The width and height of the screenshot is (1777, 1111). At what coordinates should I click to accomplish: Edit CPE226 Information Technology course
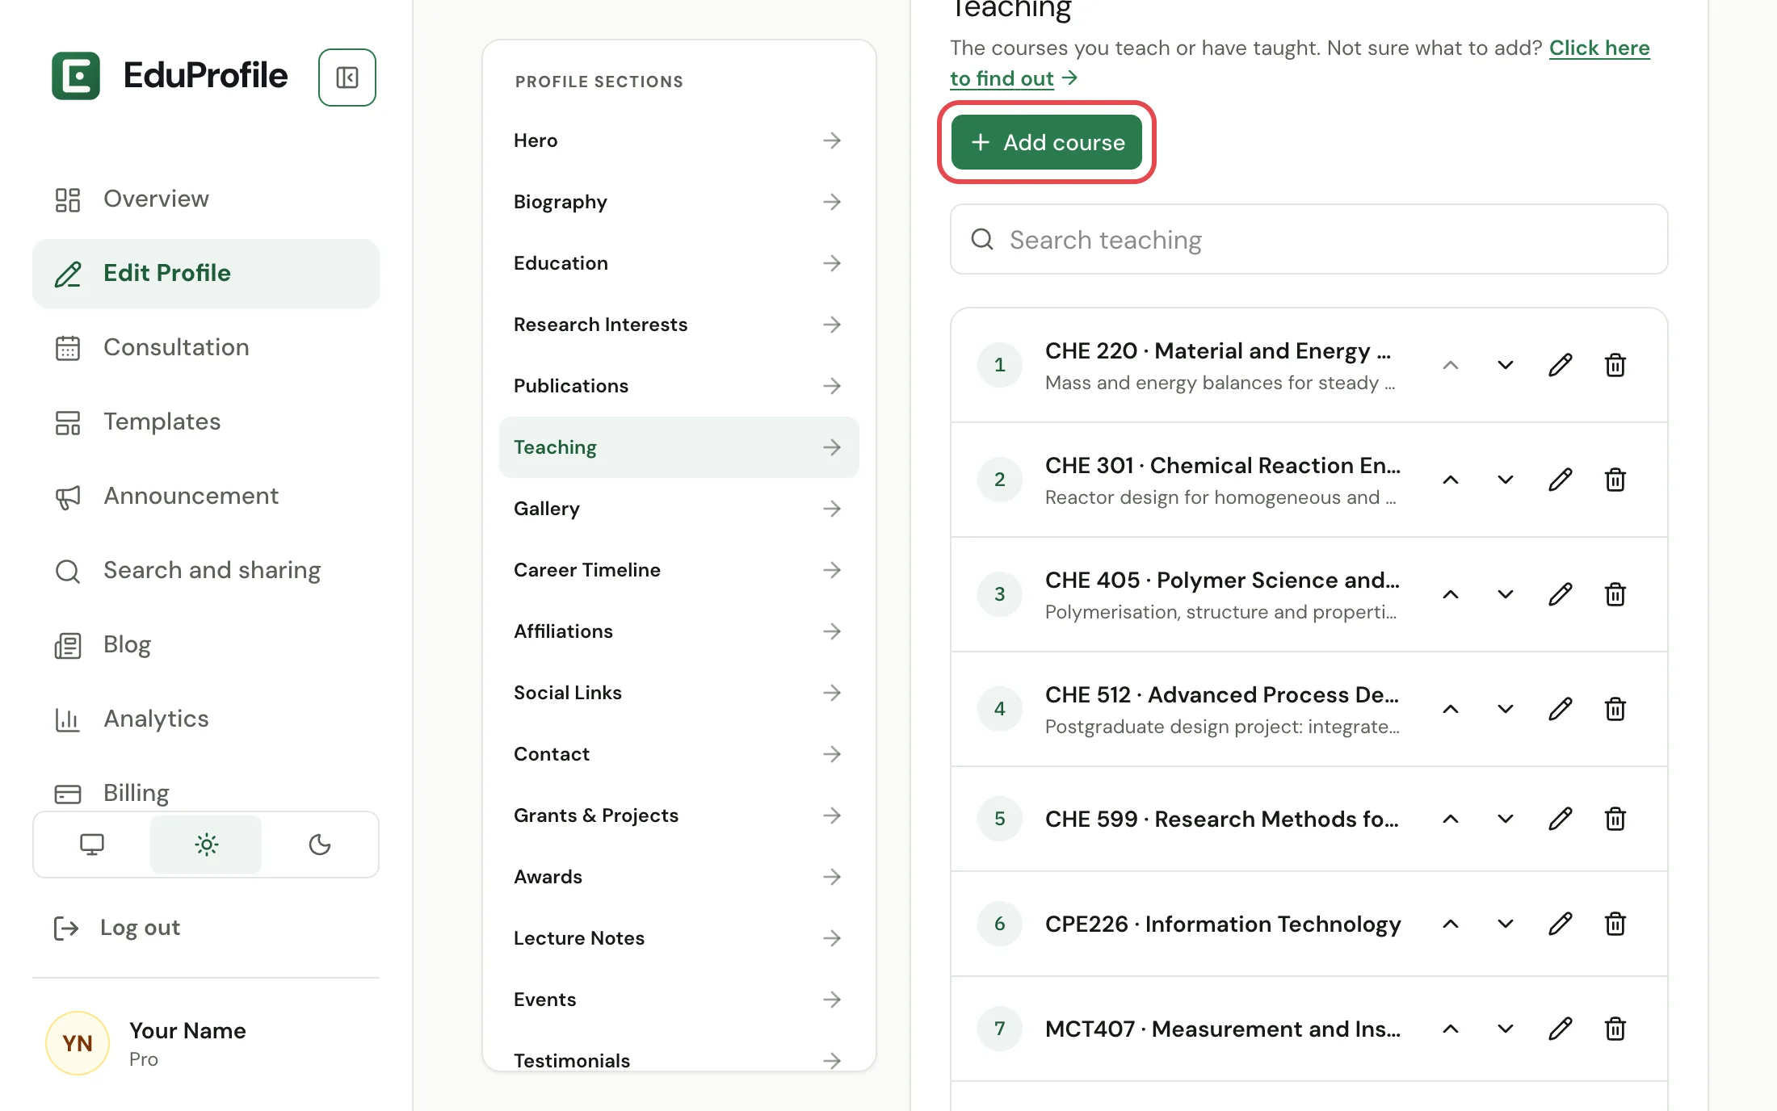coord(1561,924)
